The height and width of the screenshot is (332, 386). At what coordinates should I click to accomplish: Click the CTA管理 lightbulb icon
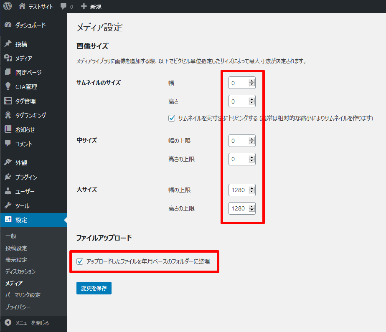pos(8,86)
